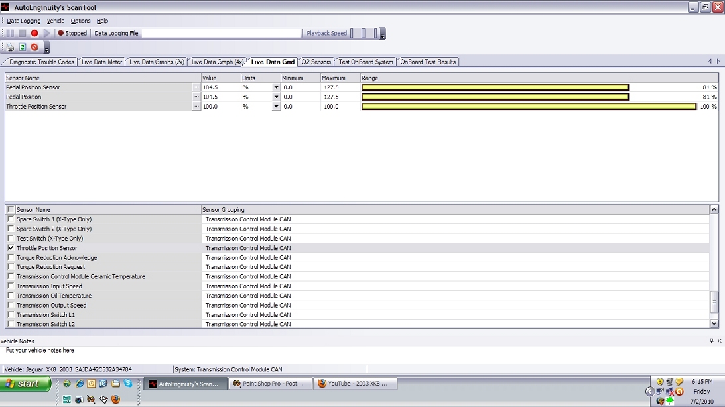Screen dimensions: 725x407
Task: Start recording with the red circle button
Action: [x=34, y=33]
